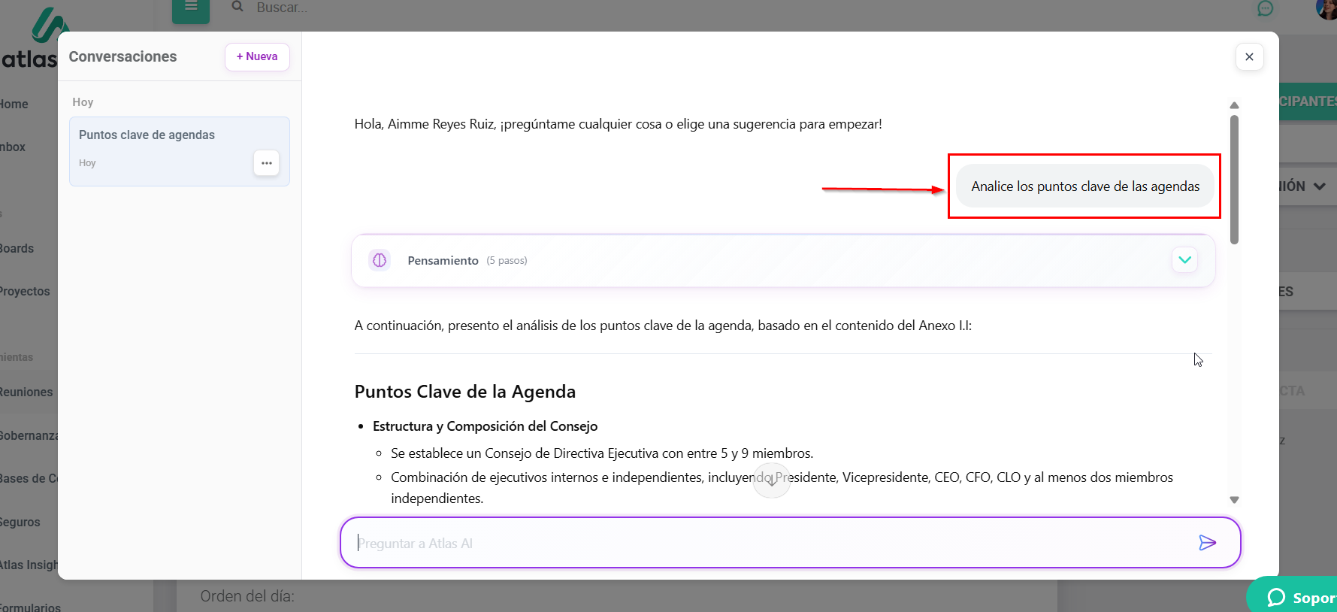
Task: Close the Atlas AI dialog
Action: tap(1249, 57)
